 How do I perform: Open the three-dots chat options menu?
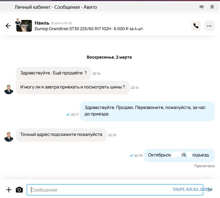[x=209, y=26]
